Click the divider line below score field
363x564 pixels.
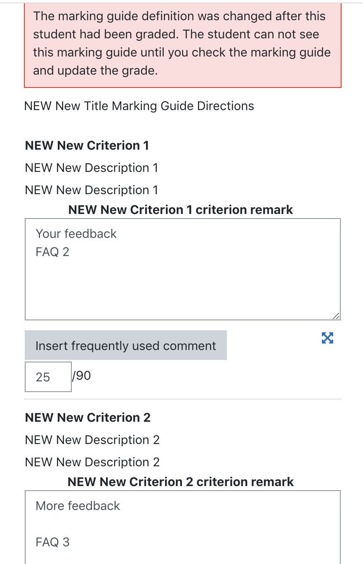tap(183, 399)
